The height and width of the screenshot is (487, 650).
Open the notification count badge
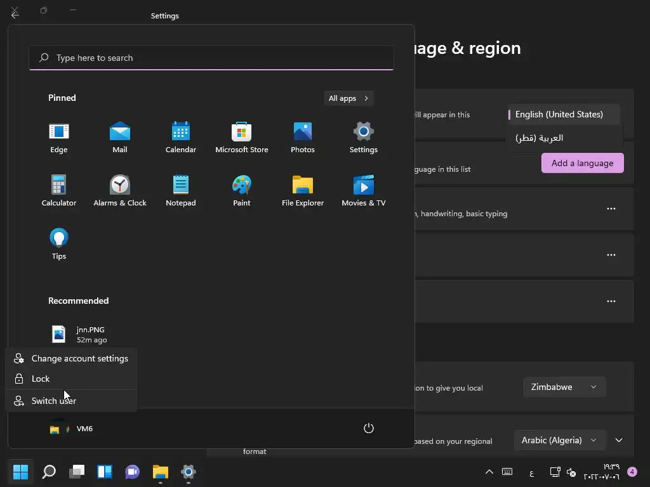632,472
